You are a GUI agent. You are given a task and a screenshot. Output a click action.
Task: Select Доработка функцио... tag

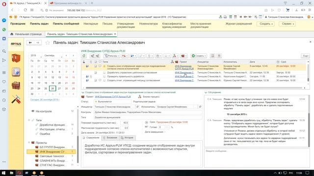pos(52,125)
